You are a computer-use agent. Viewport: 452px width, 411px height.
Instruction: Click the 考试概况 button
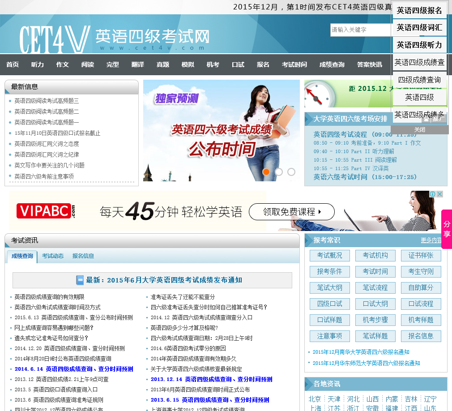click(330, 256)
